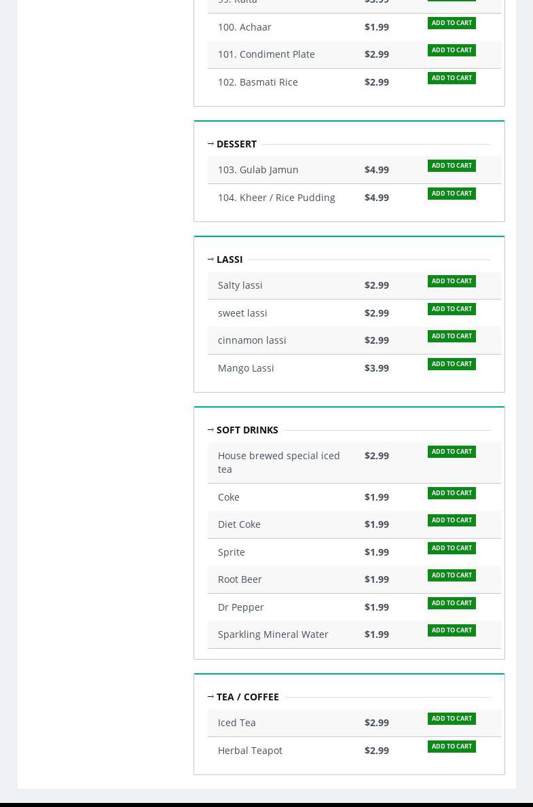Add House brewed special iced tea
The width and height of the screenshot is (533, 807).
[x=452, y=452]
